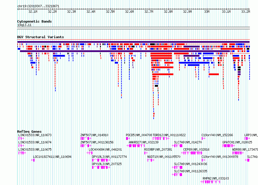
Task: Click the 33.1M ruler label
Action: coord(226,12)
